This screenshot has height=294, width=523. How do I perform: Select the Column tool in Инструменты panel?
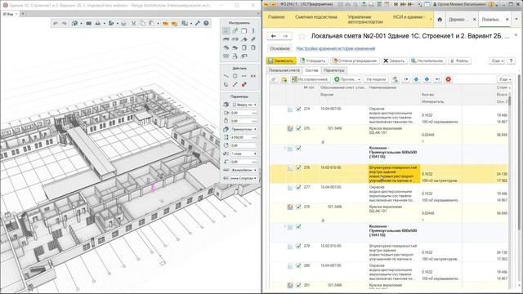[x=253, y=31]
